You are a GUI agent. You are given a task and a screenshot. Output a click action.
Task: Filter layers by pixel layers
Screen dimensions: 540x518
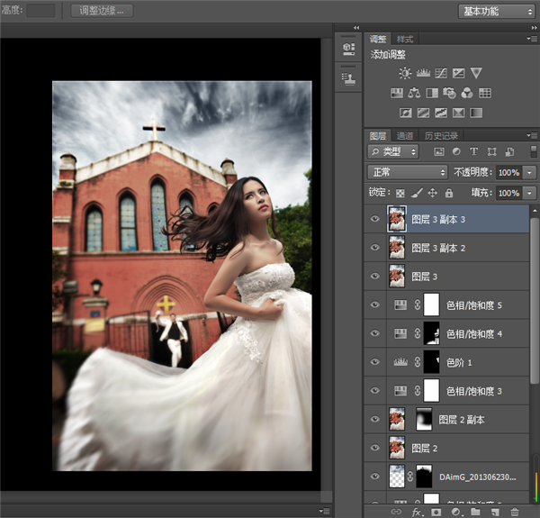439,151
